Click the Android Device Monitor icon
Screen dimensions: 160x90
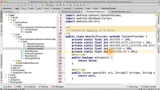click(84, 5)
